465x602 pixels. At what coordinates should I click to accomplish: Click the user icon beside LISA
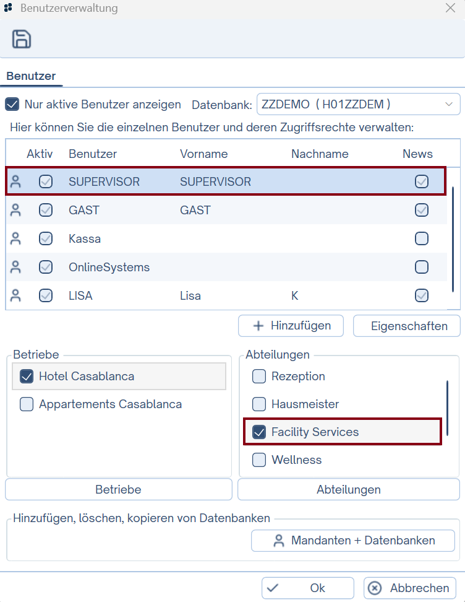pos(16,296)
